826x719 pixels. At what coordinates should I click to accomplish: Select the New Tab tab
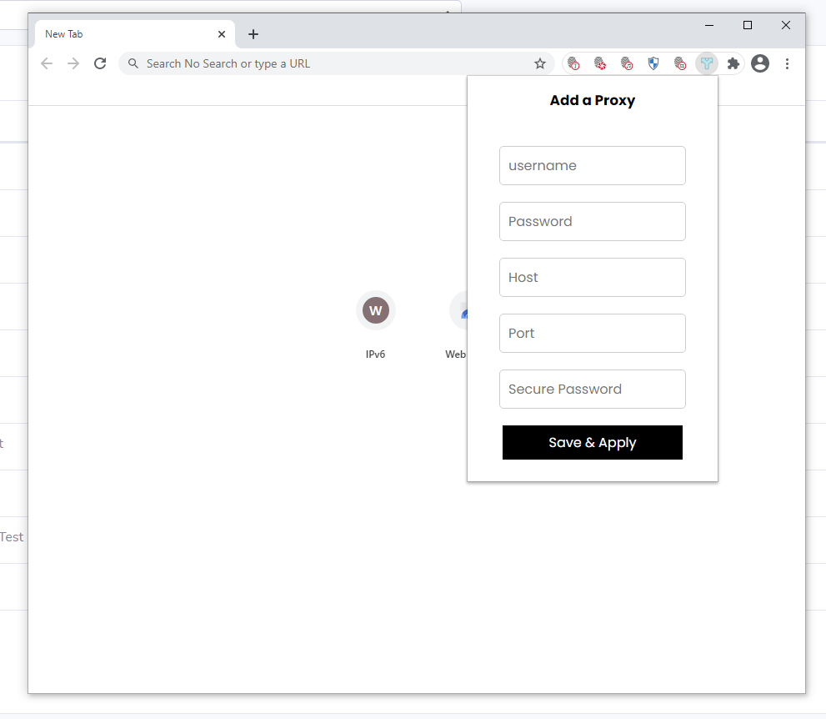pyautogui.click(x=135, y=34)
